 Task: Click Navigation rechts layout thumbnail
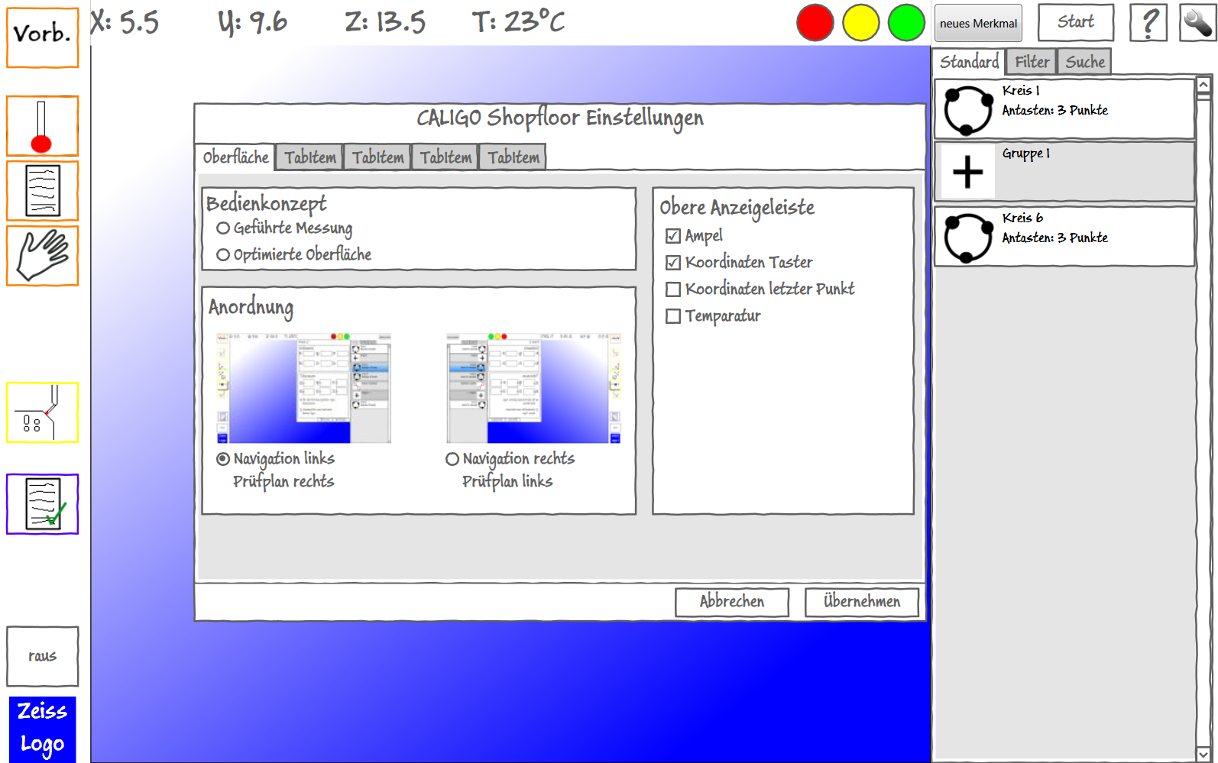point(533,388)
